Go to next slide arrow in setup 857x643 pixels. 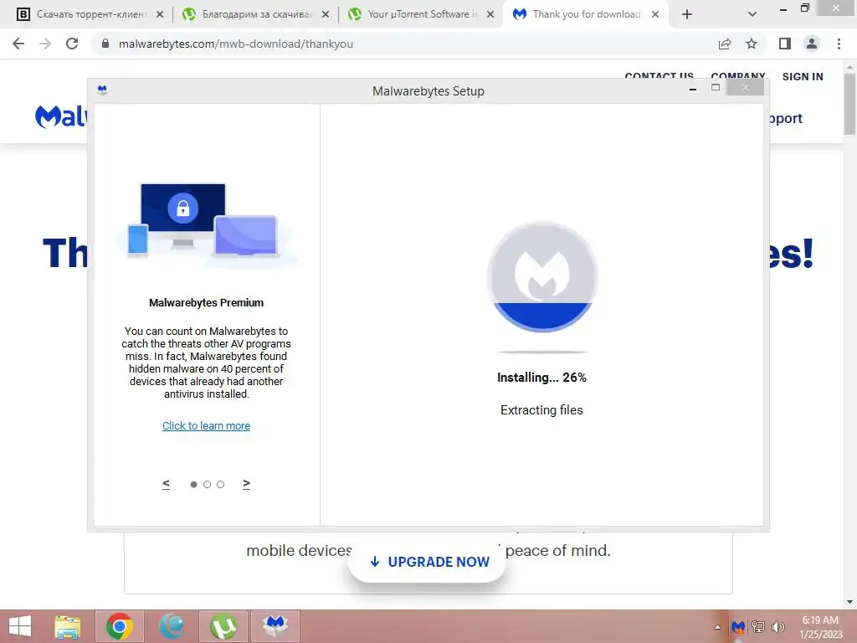[247, 484]
